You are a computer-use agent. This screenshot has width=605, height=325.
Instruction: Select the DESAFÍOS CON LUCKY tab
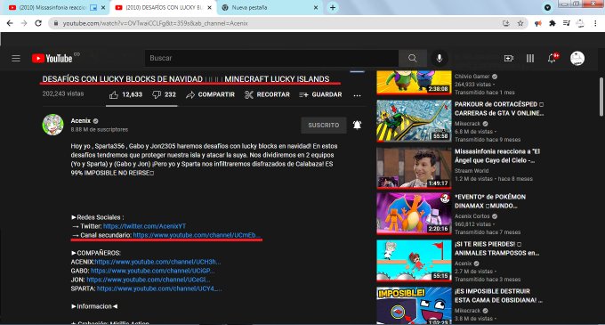(164, 8)
